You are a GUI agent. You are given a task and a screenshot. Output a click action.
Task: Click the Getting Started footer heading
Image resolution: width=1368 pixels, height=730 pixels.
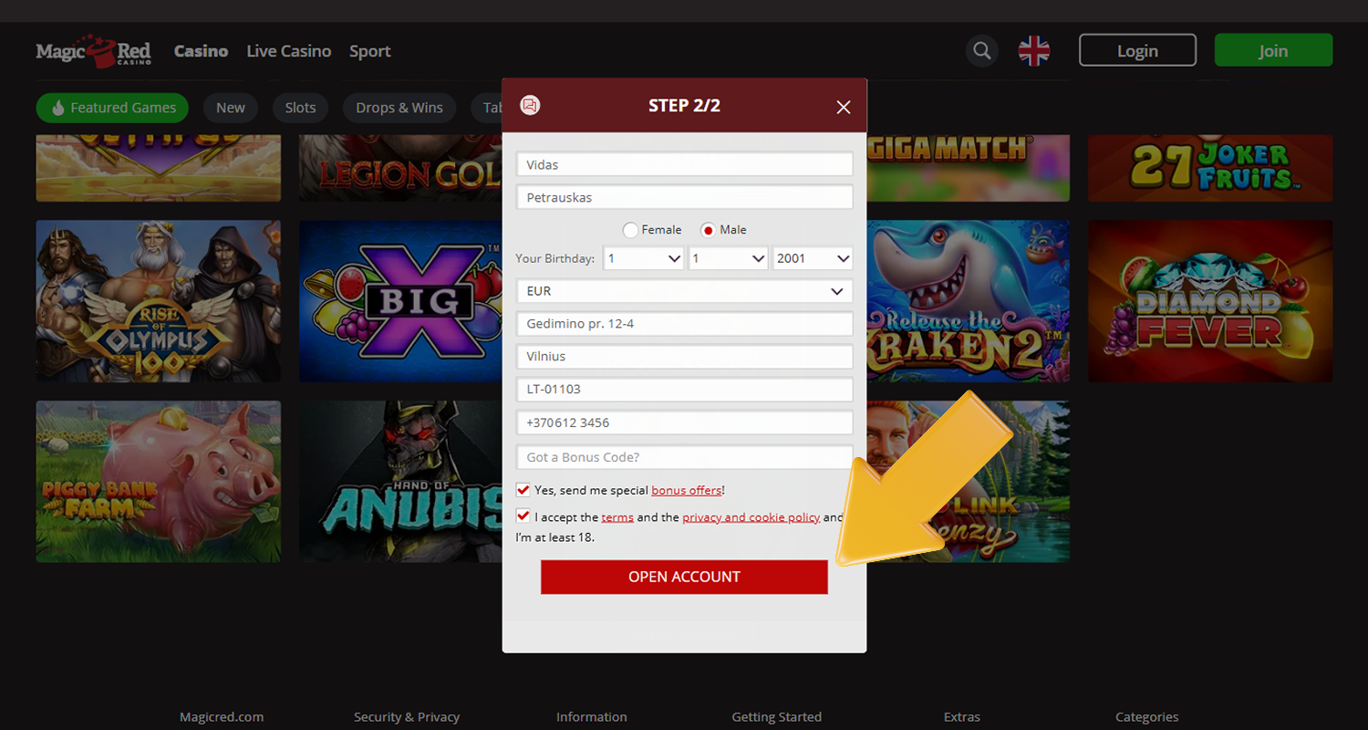(x=777, y=717)
